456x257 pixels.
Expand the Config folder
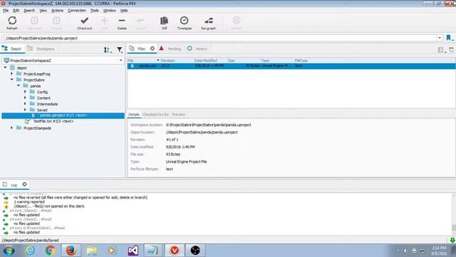click(x=26, y=92)
